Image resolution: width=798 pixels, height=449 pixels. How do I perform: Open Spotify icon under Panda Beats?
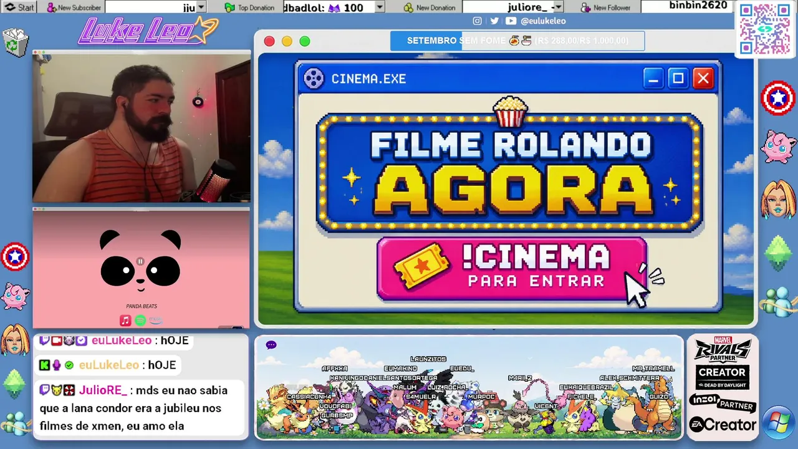pyautogui.click(x=140, y=321)
